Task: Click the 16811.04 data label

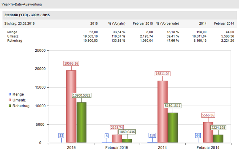Action: pyautogui.click(x=162, y=74)
